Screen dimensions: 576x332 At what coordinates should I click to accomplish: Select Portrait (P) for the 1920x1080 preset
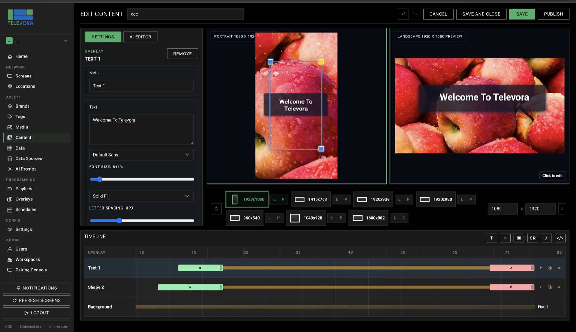(x=283, y=199)
